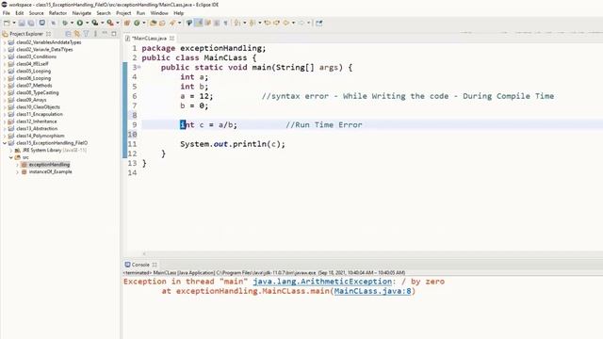Screen dimensions: 603x339
Task: Select the instanceOf_Example package
Action: coord(50,171)
